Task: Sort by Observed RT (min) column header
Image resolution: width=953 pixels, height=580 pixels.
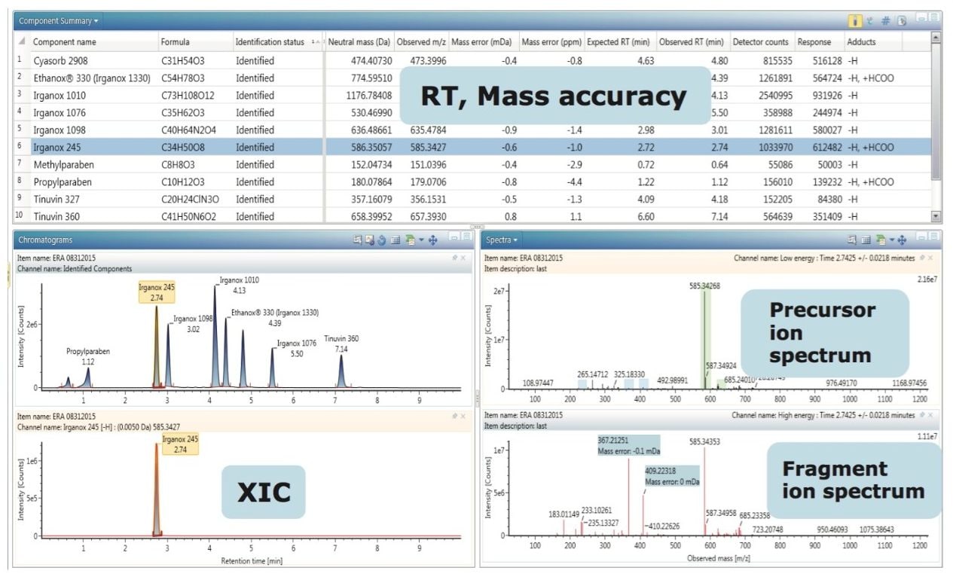Action: [x=692, y=42]
